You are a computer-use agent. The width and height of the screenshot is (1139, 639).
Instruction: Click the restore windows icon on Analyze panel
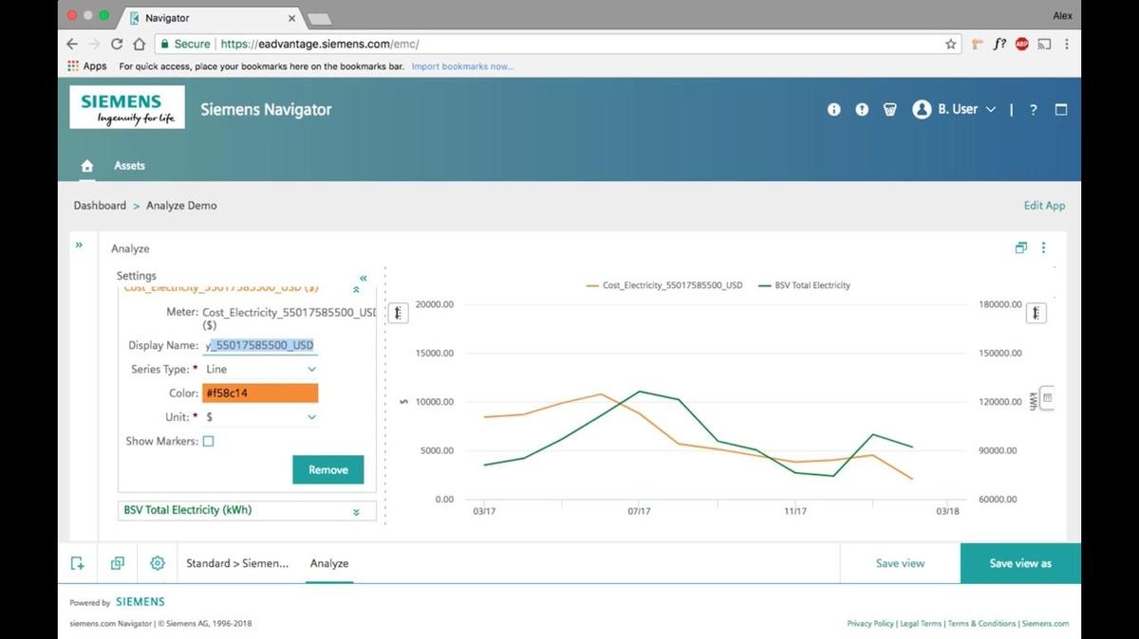point(1021,248)
